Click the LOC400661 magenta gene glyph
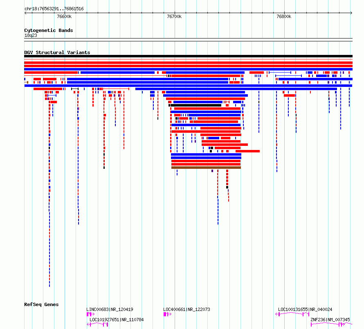This screenshot has height=329, width=364. click(x=167, y=314)
